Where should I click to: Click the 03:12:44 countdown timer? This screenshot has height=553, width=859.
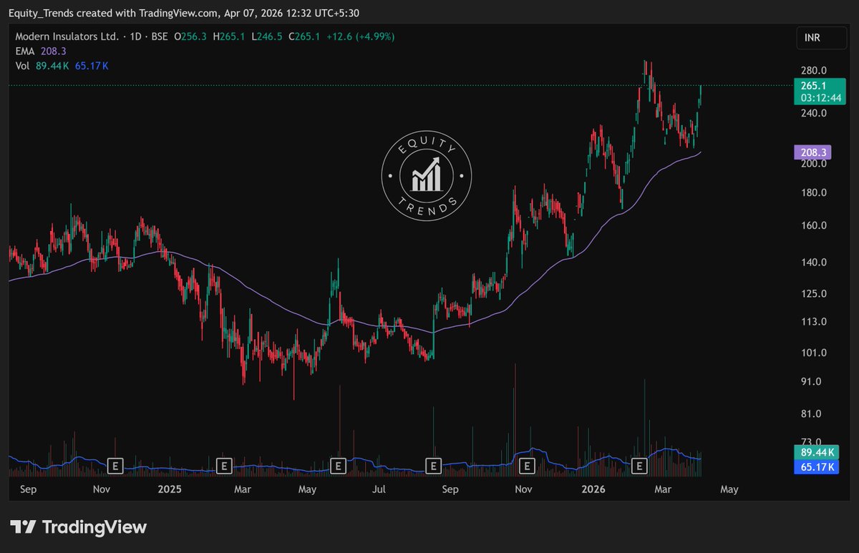[x=820, y=98]
